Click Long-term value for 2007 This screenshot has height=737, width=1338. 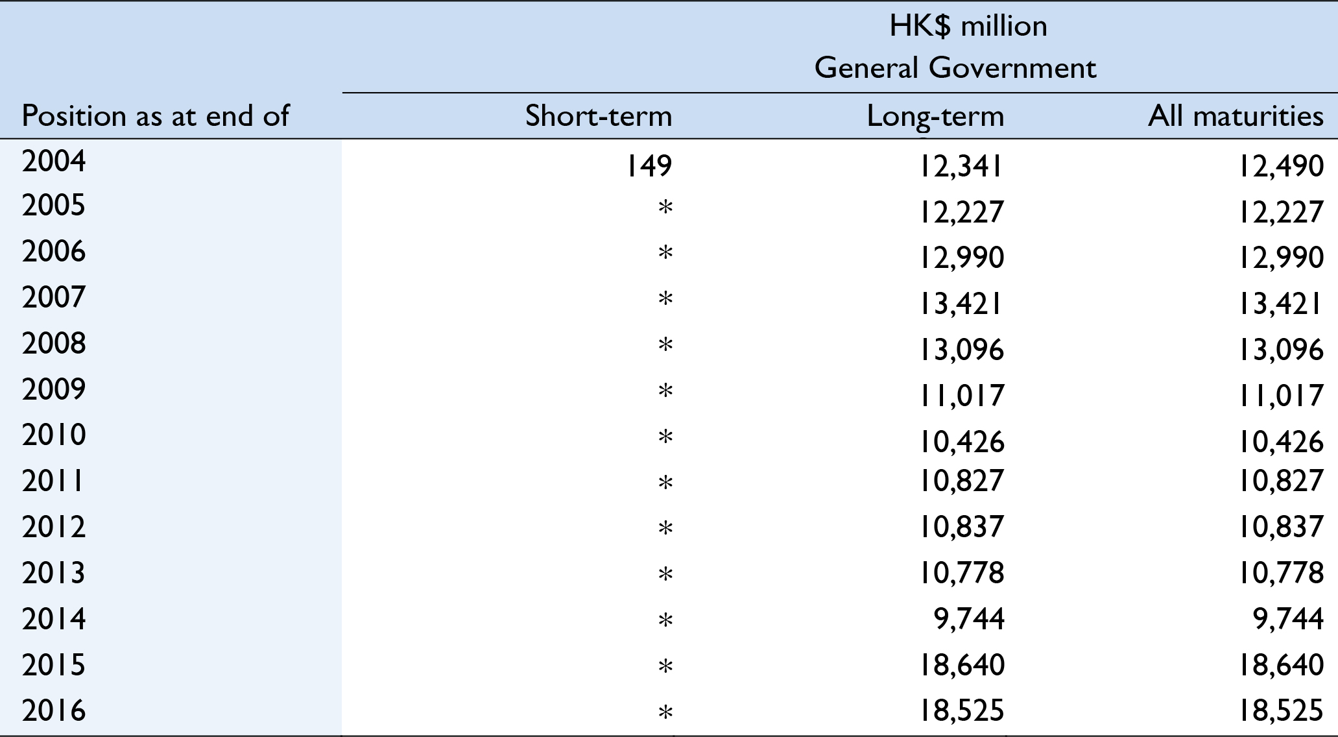[961, 304]
